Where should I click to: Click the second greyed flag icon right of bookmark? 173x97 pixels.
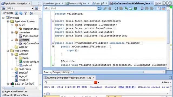(152, 8)
